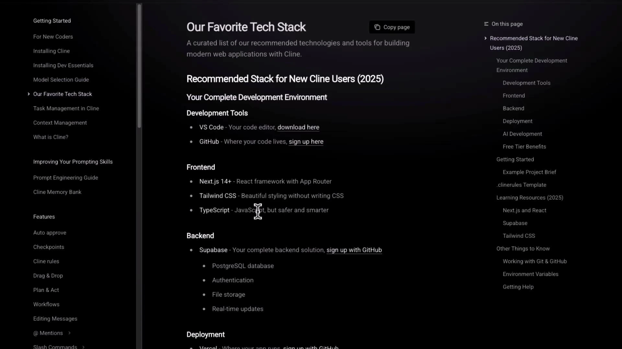Open the "sign up here" GitHub link
The height and width of the screenshot is (349, 622).
(306, 142)
